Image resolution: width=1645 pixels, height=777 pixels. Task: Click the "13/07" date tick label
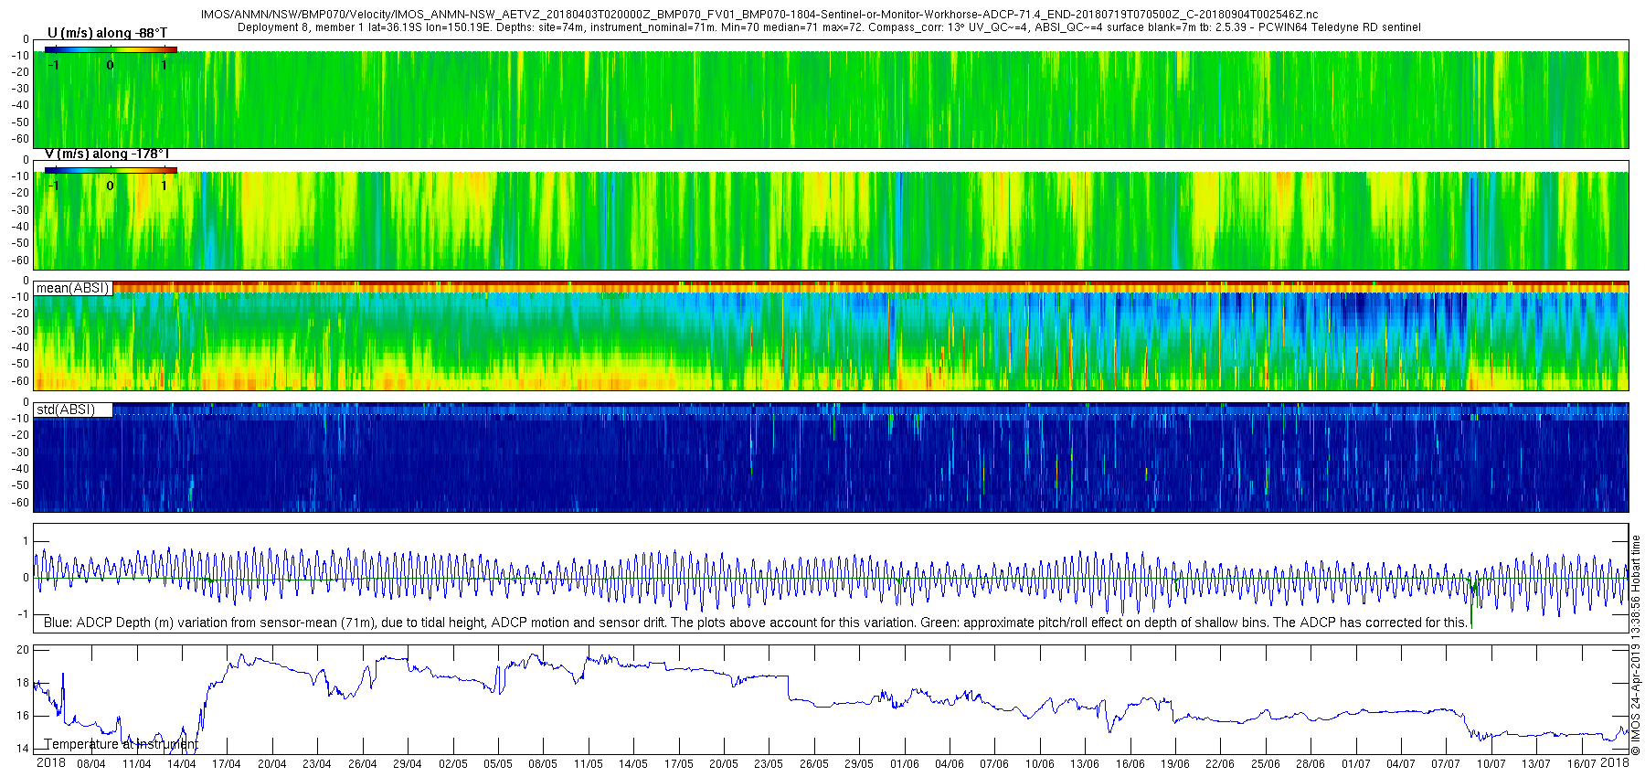[1536, 764]
